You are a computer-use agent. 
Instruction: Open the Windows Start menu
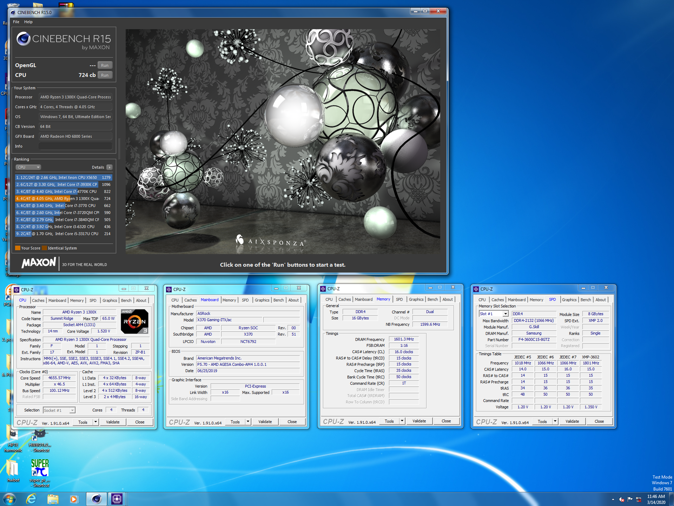coord(9,499)
